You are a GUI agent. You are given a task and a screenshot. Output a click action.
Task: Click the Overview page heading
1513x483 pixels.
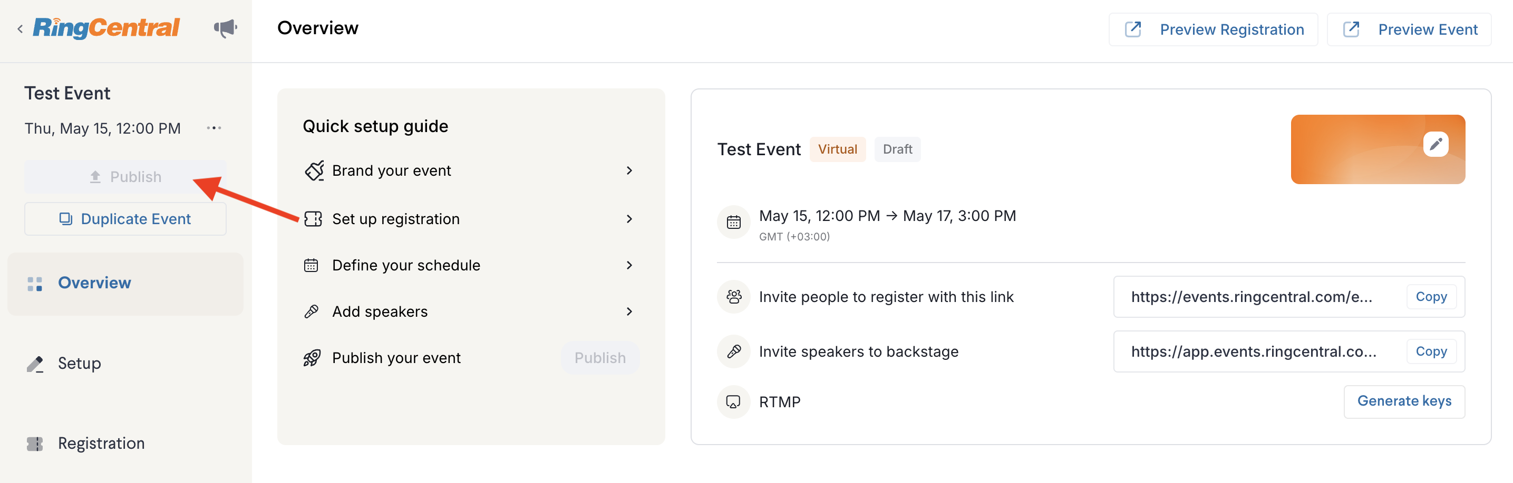(x=318, y=28)
